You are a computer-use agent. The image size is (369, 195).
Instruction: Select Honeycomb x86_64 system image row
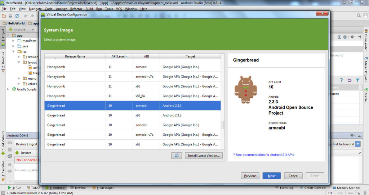pyautogui.click(x=133, y=96)
